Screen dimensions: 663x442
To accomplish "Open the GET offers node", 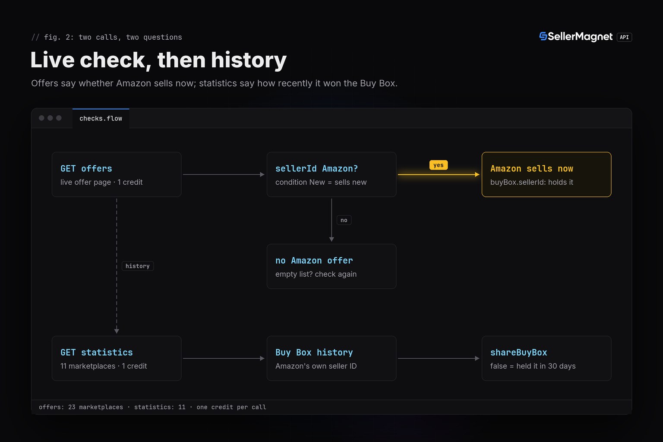I will (117, 174).
